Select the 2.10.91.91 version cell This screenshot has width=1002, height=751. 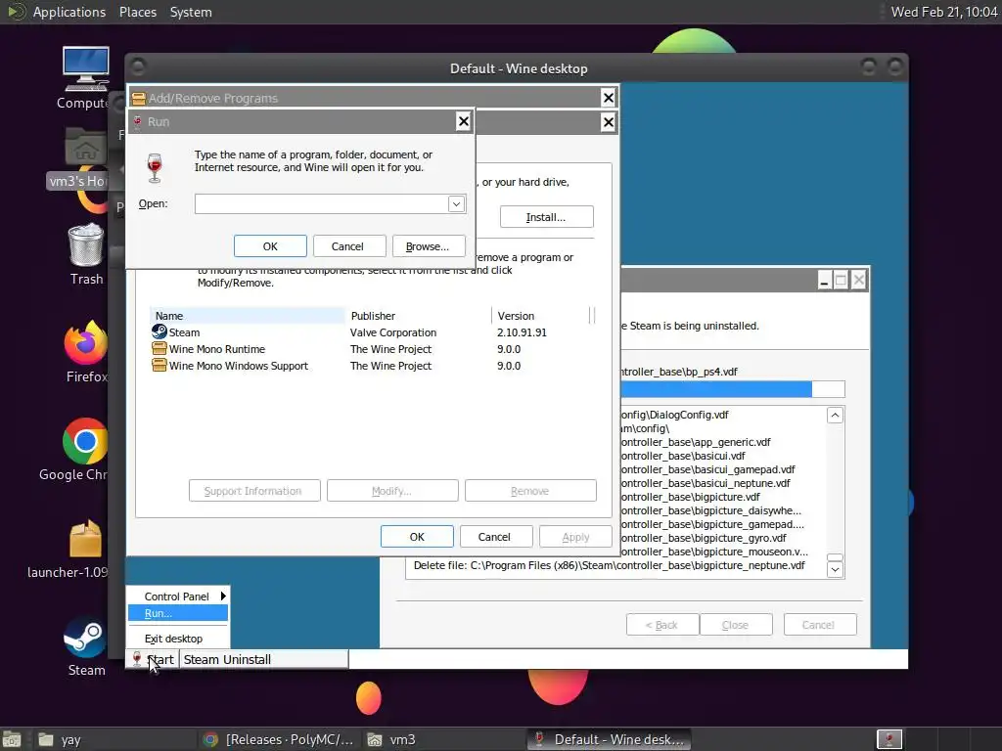tap(522, 332)
